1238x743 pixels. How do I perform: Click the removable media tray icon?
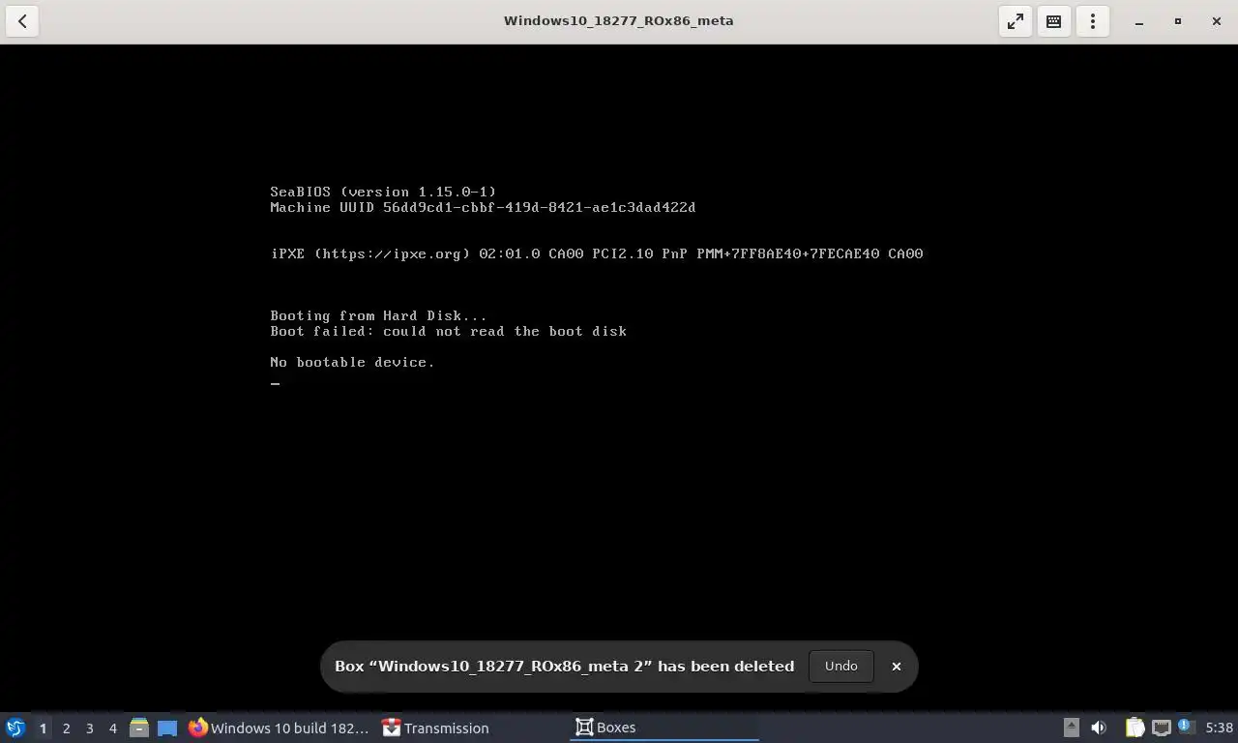tap(1071, 728)
